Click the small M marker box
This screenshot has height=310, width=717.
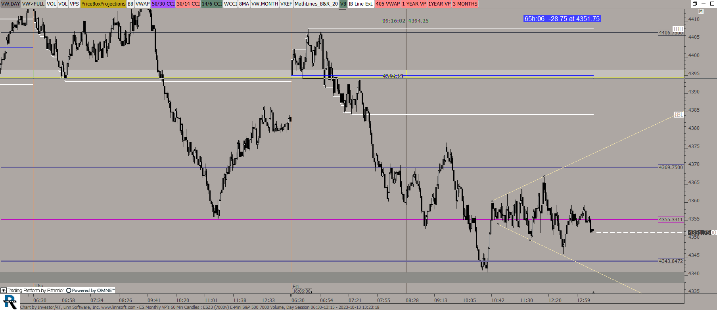coord(701,11)
